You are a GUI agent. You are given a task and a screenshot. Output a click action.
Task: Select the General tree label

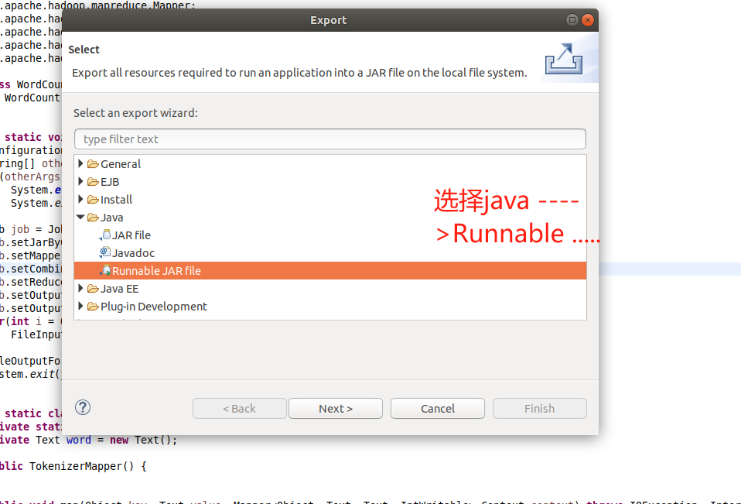point(121,164)
